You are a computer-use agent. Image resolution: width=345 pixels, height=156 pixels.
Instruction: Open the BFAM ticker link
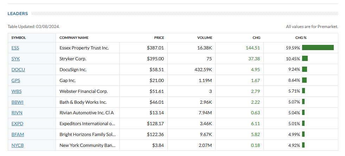coord(18,134)
